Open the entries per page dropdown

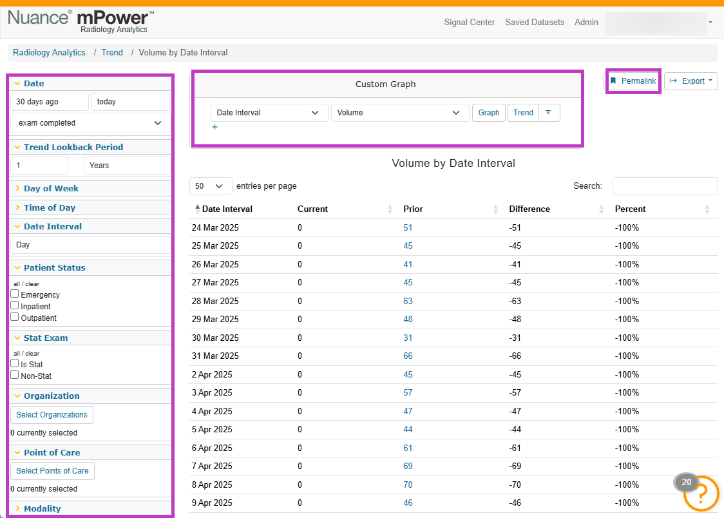tap(211, 186)
